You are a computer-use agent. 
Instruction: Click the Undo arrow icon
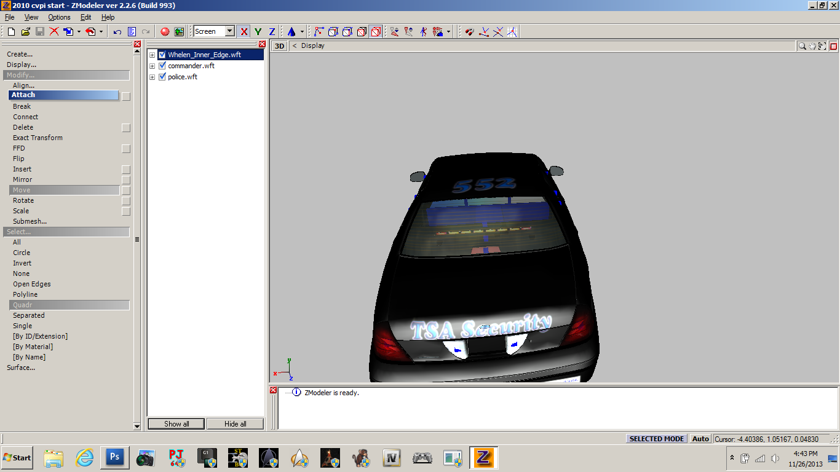(117, 31)
